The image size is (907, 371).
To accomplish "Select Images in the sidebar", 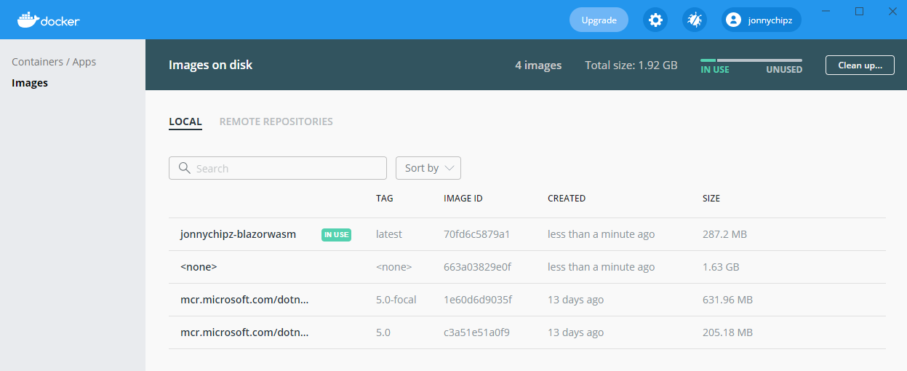I will pyautogui.click(x=30, y=83).
